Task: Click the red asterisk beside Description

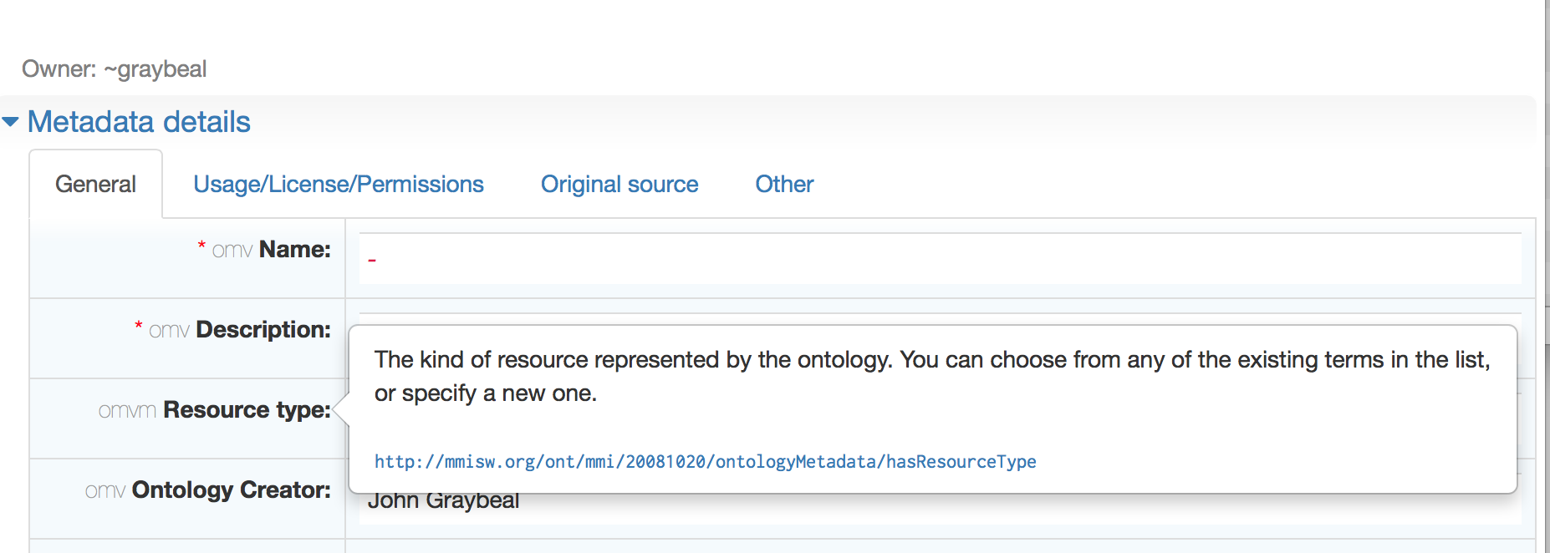Action: pos(139,325)
